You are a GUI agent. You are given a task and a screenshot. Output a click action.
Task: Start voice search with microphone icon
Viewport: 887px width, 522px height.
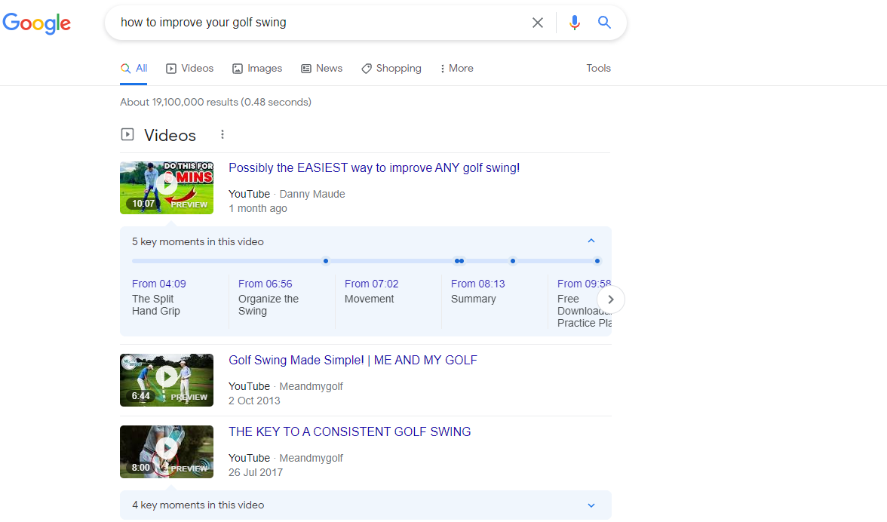click(574, 23)
